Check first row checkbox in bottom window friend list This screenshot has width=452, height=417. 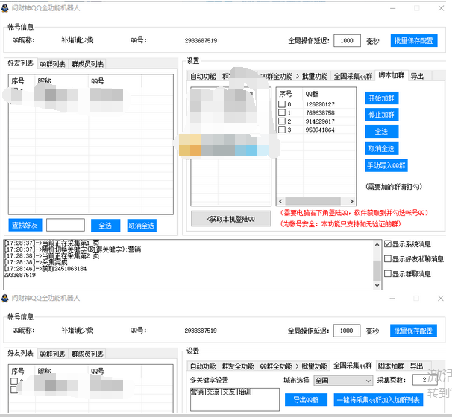[14, 381]
